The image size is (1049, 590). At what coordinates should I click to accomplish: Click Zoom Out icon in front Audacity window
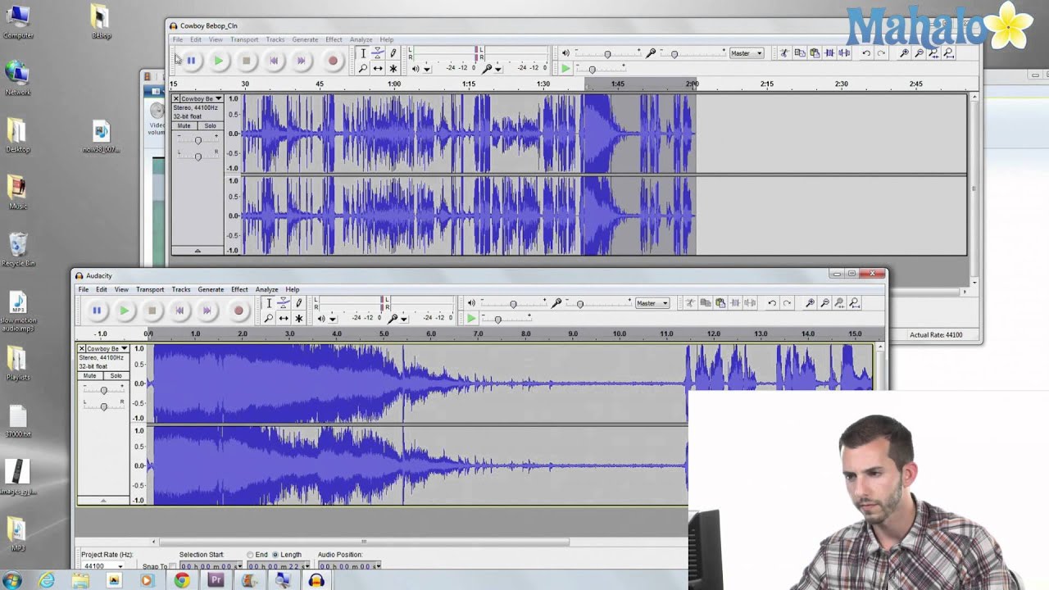[x=824, y=303]
